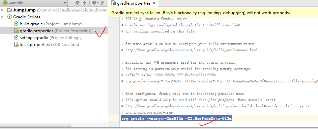Viewport: 318px width, 129px height.
Task: Click the local.properties file icon
Action: (16, 44)
